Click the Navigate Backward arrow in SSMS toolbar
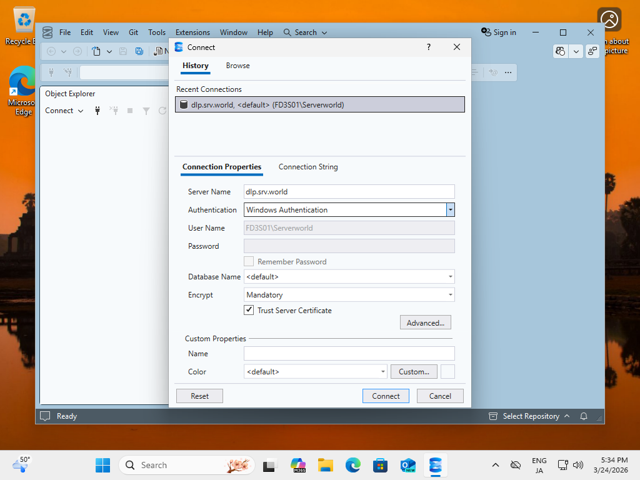The height and width of the screenshot is (480, 640). 51,51
